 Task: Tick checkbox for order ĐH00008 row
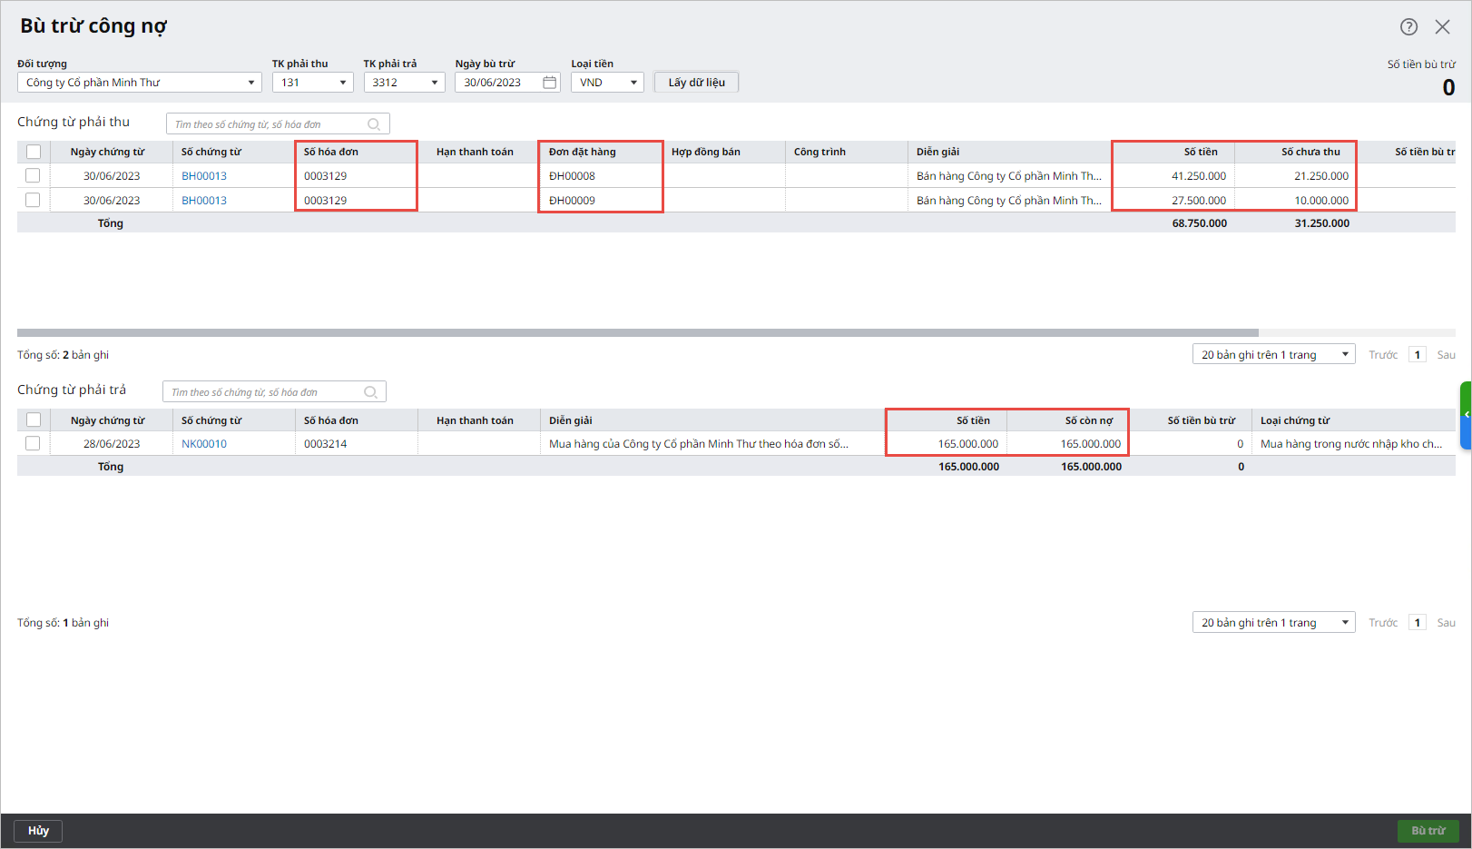tap(34, 176)
